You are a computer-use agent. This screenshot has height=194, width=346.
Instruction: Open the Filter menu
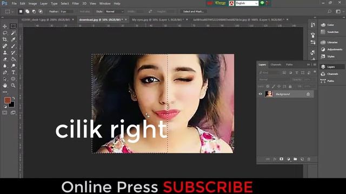76,4
